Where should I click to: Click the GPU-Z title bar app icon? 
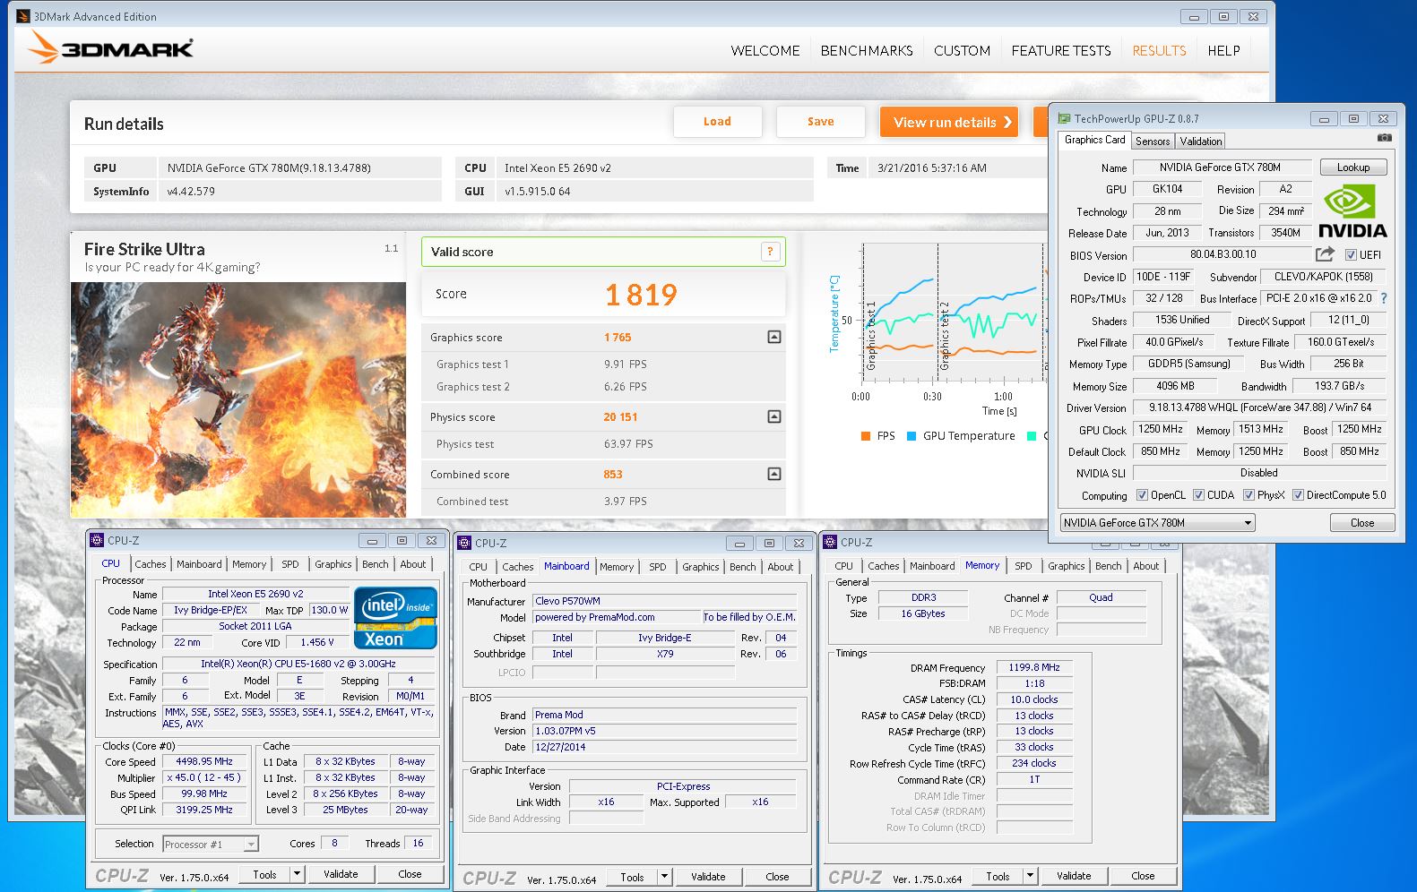pos(1064,118)
